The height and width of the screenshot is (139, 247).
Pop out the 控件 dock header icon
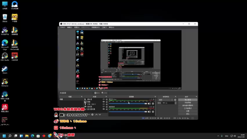(196, 97)
